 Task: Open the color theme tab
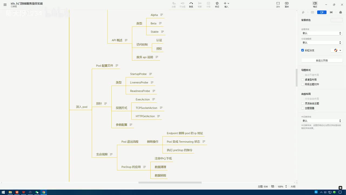[340, 12]
